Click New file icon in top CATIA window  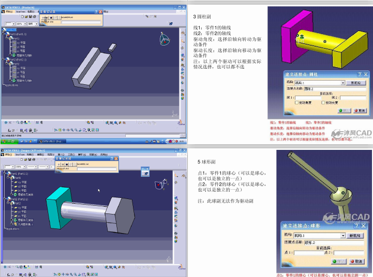(x=22, y=17)
